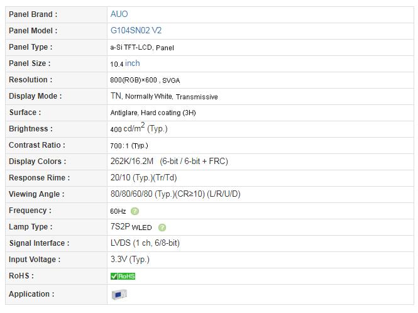Image resolution: width=418 pixels, height=313 pixels.
Task: Click the 10.4 panel size value
Action: 117,64
